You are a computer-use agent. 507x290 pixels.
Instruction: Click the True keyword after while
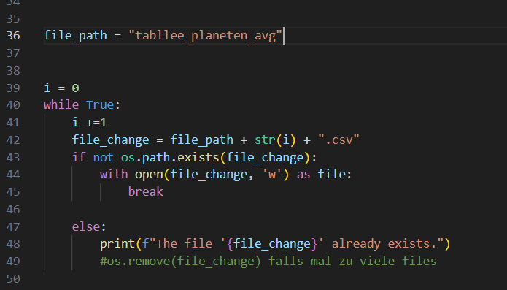[100, 105]
